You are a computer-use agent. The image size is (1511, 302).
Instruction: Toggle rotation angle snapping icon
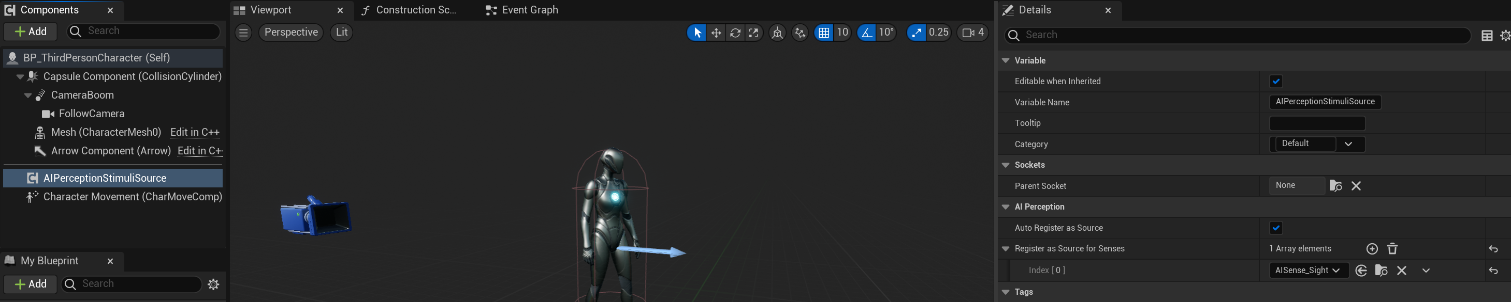click(x=866, y=33)
